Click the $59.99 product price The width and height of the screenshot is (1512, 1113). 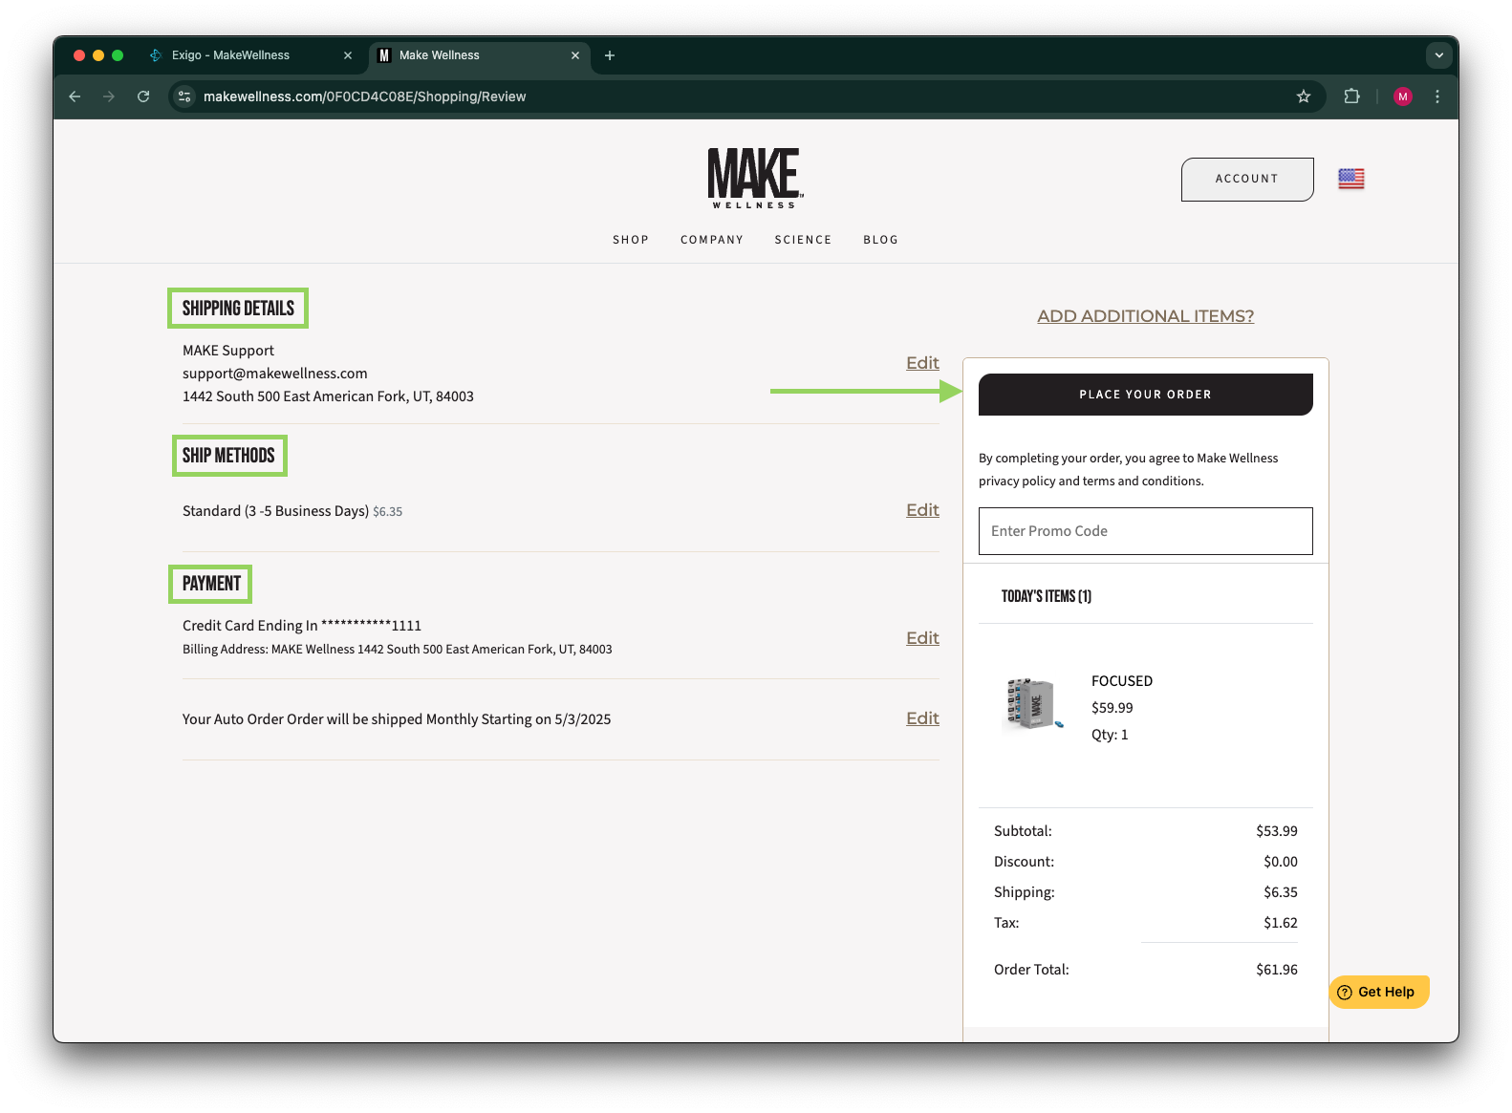pos(1112,708)
